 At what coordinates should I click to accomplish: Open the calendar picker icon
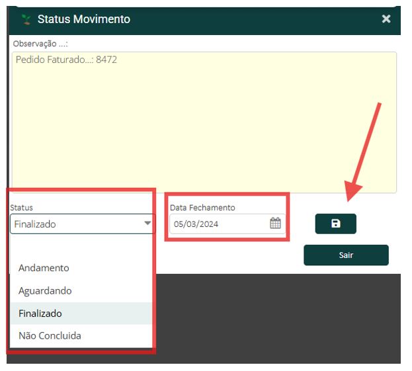pos(275,224)
